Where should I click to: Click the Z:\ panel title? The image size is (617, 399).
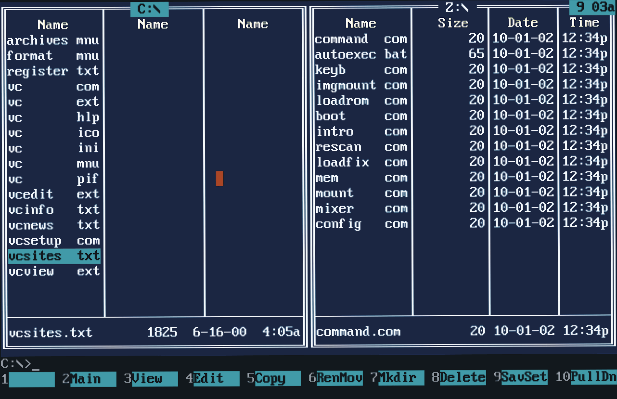click(x=457, y=8)
